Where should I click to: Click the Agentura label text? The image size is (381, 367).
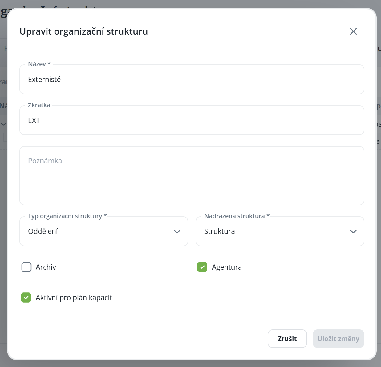(227, 267)
